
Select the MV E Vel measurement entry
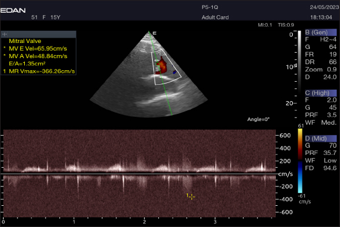38,48
